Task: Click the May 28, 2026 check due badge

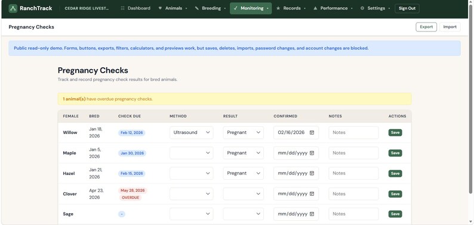Action: pos(133,190)
